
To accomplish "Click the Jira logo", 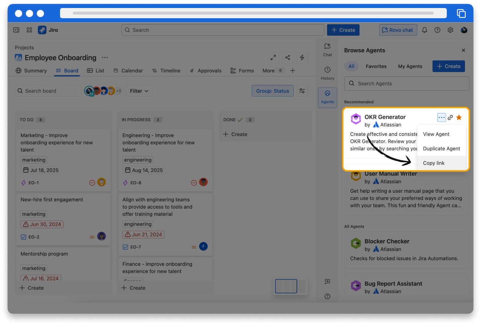I will pos(48,30).
